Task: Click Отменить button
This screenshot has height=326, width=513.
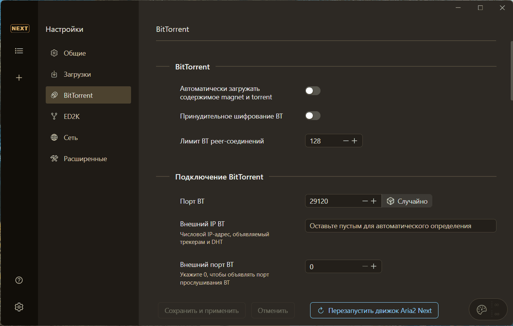Action: click(273, 311)
